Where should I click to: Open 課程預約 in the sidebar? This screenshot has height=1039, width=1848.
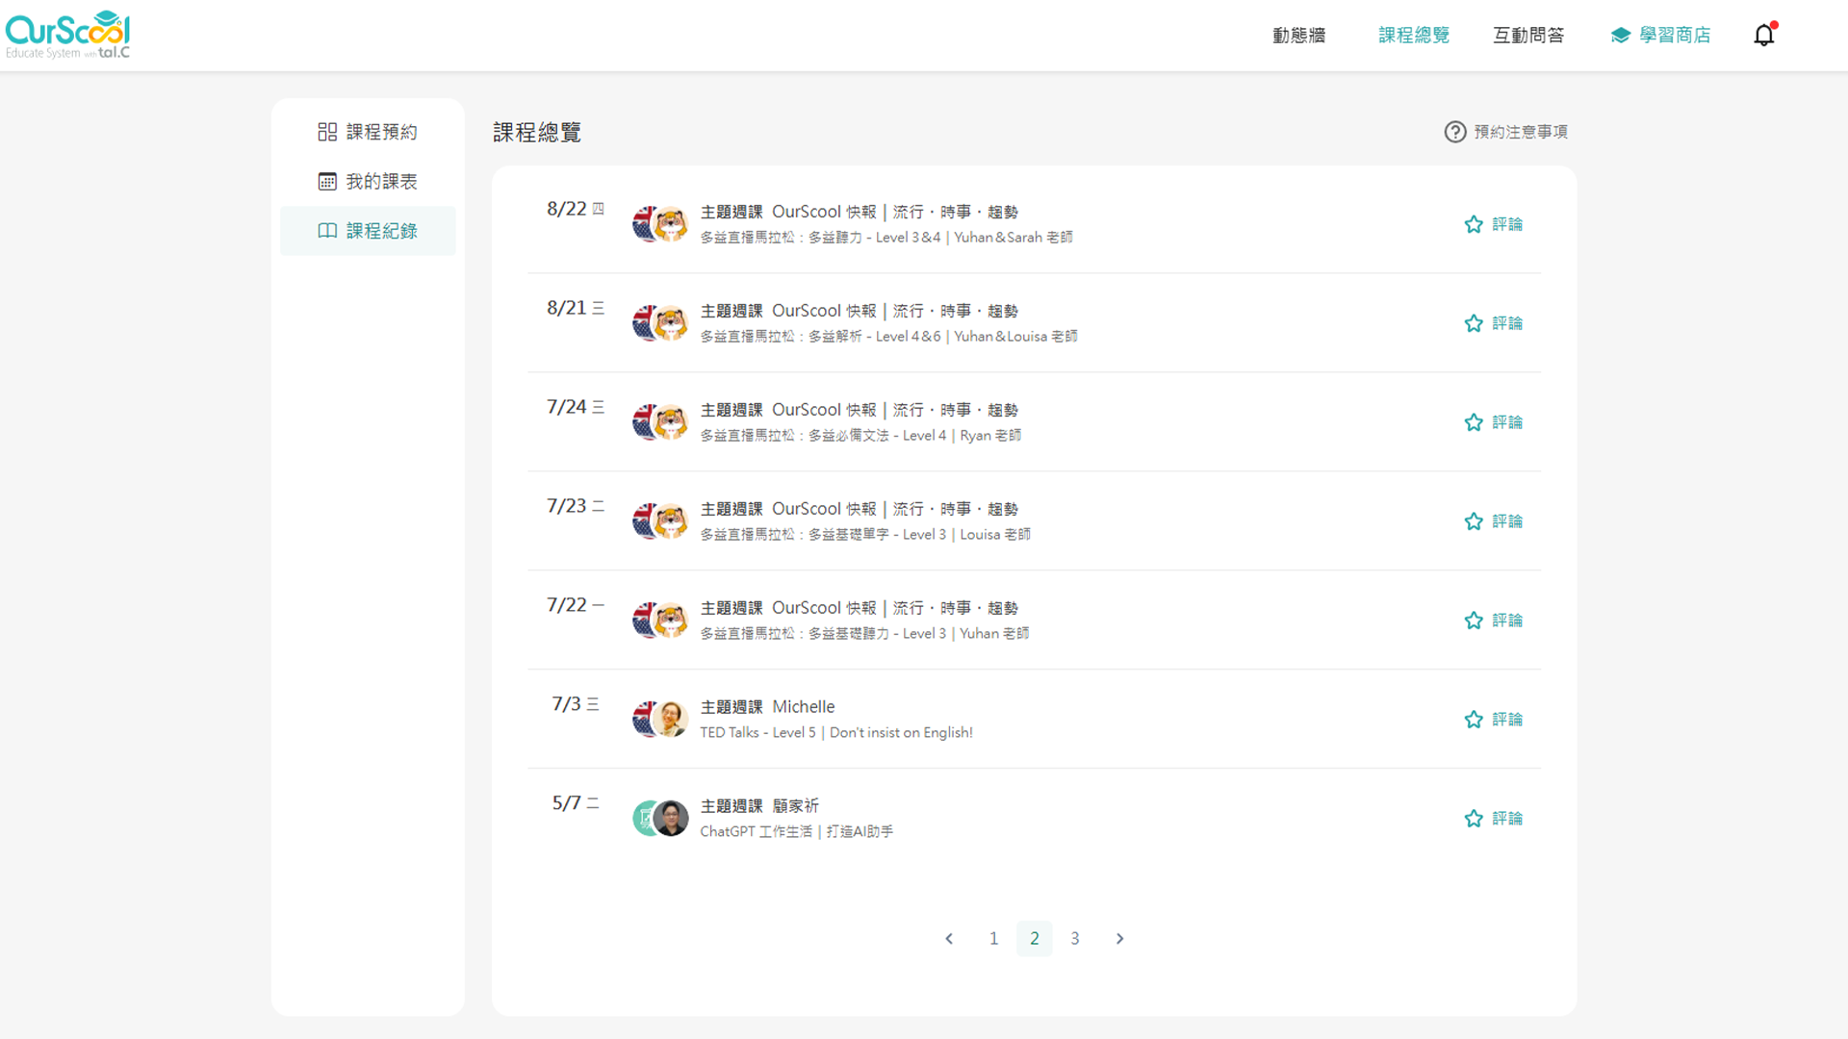pos(368,132)
